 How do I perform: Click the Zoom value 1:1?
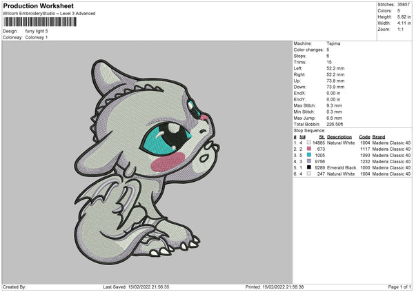pos(400,29)
